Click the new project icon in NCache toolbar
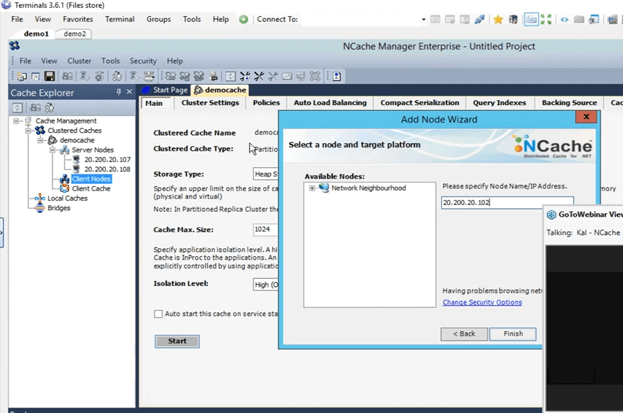 click(x=22, y=76)
